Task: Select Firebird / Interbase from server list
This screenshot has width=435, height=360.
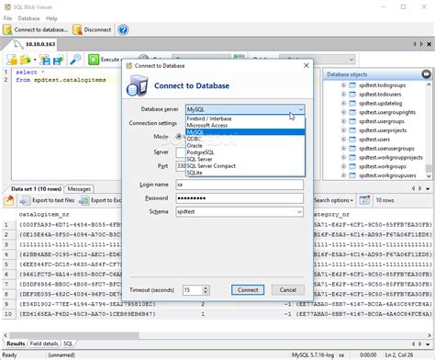Action: click(x=245, y=118)
